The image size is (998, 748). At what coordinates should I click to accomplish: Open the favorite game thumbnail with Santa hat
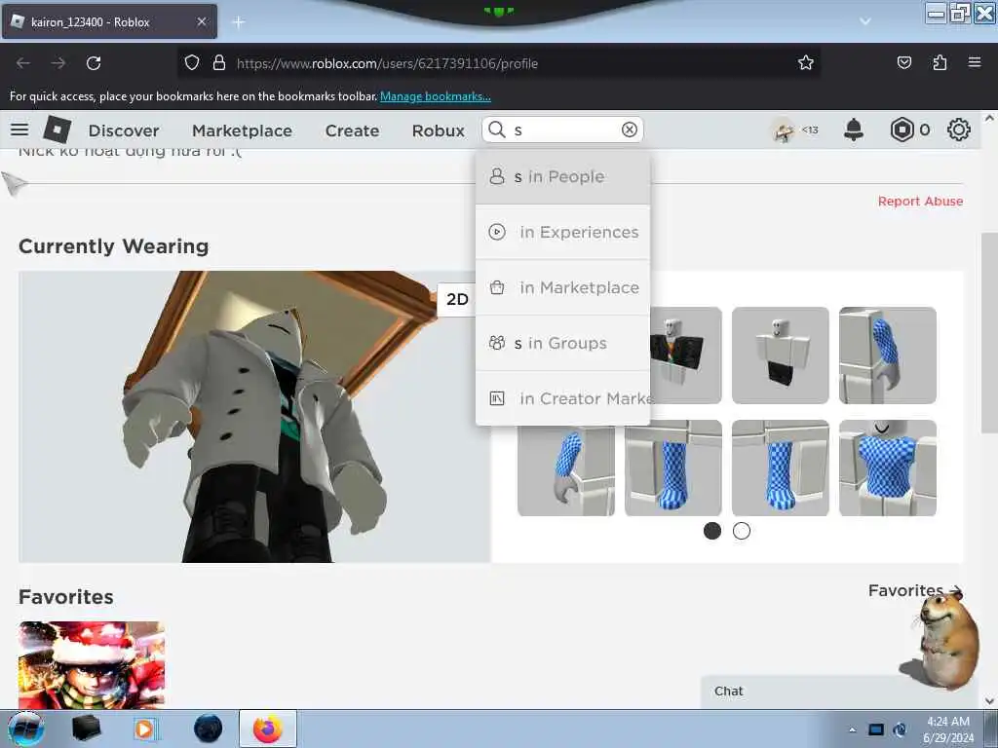pos(92,664)
